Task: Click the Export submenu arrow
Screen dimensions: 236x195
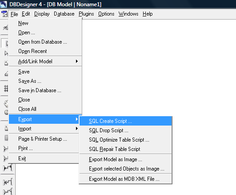Action: 77,119
